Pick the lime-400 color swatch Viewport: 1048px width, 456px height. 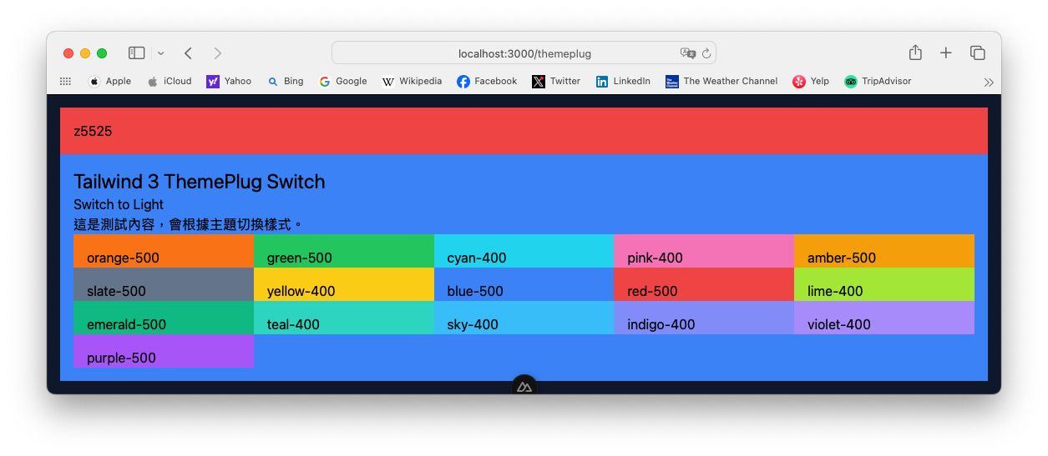tap(883, 284)
